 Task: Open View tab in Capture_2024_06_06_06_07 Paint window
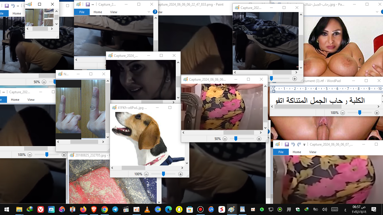[313, 152]
